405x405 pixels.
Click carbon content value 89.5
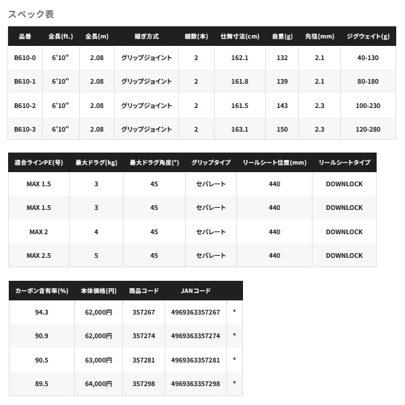pyautogui.click(x=42, y=384)
